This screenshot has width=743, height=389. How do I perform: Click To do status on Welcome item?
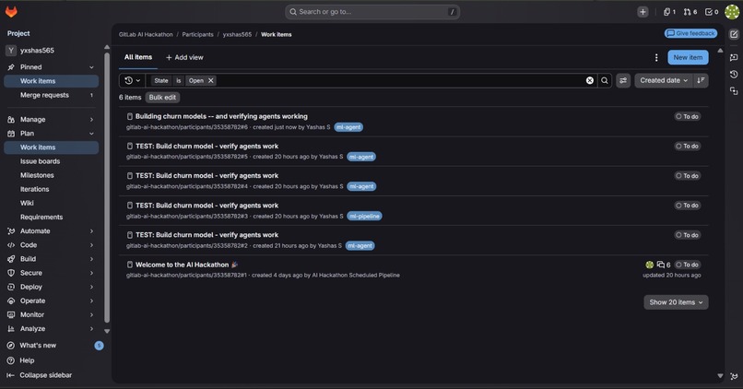pos(688,265)
